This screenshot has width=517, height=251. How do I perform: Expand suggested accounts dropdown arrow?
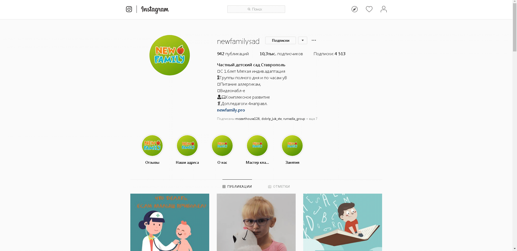click(303, 40)
